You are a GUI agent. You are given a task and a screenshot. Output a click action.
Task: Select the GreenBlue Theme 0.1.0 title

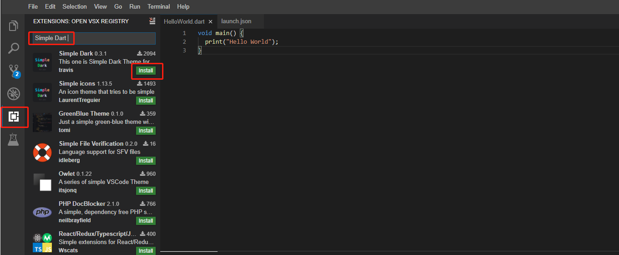pos(91,113)
